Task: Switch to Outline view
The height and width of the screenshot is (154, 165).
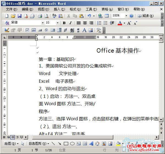Action: 17,137
